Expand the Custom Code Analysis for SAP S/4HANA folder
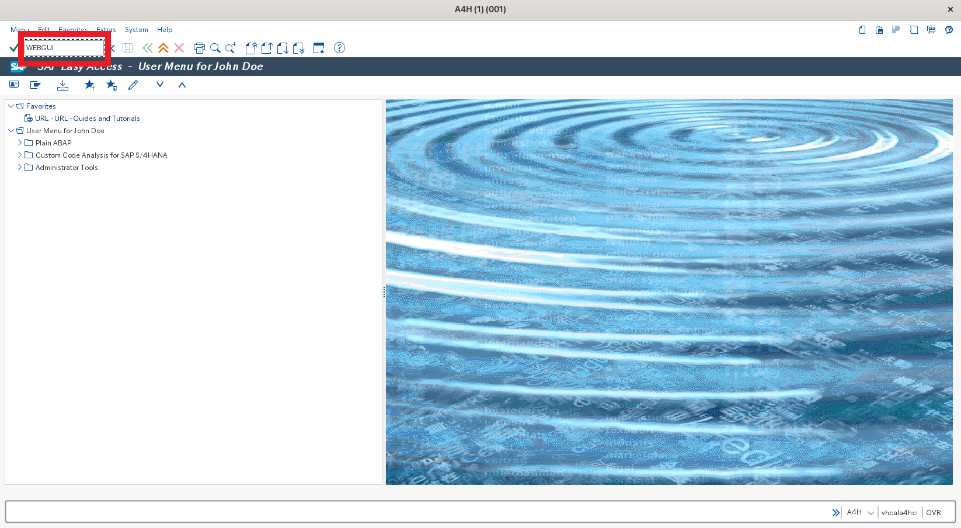The width and height of the screenshot is (961, 528). 20,155
